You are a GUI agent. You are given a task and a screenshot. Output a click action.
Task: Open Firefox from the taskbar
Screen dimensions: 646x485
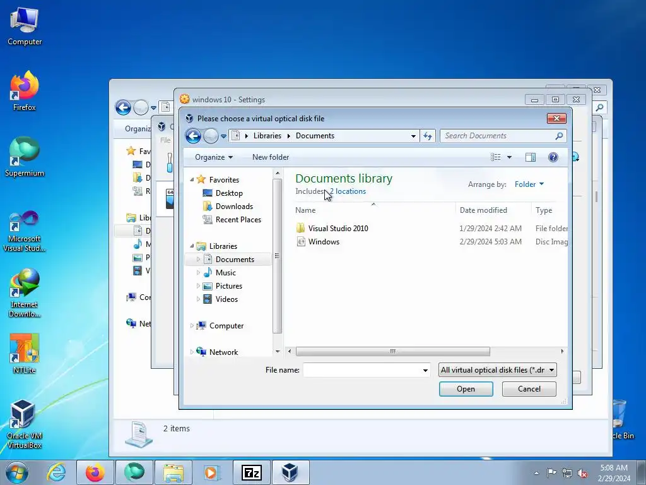pyautogui.click(x=95, y=472)
